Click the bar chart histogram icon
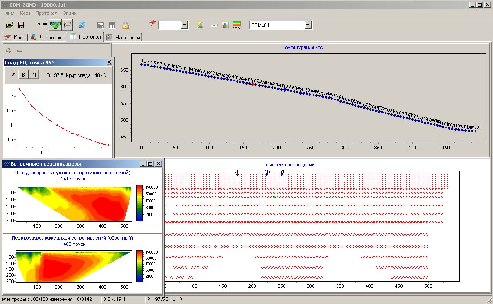493x304 pixels. tap(225, 25)
